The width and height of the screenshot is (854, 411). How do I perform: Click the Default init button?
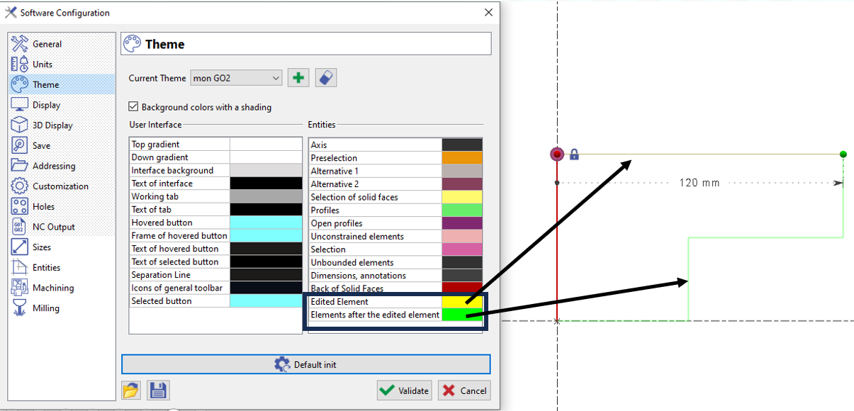pos(305,364)
